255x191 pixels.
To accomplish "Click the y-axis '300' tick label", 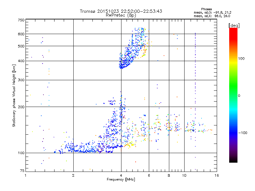I will (21, 80).
